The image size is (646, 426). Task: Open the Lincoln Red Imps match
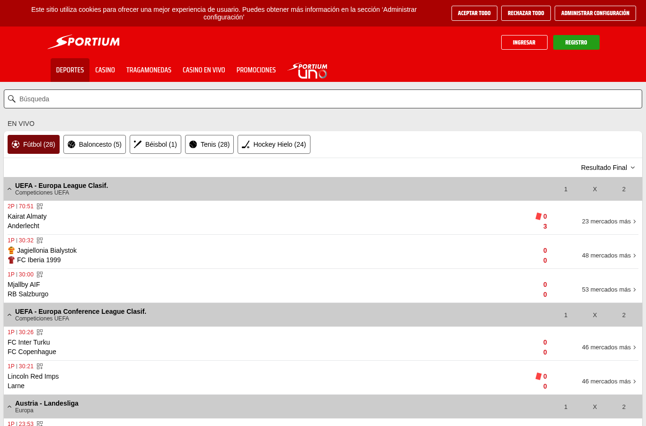33,376
